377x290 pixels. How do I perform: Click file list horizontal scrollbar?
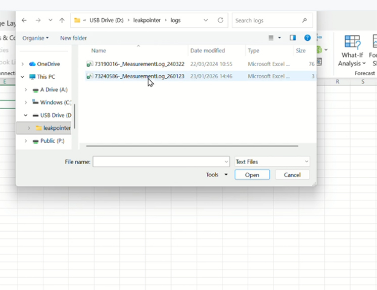[x=192, y=146]
